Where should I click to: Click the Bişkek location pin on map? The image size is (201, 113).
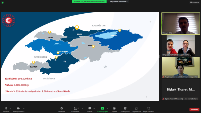[77, 28]
